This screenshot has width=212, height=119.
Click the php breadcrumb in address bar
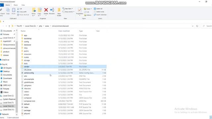tap(40, 26)
